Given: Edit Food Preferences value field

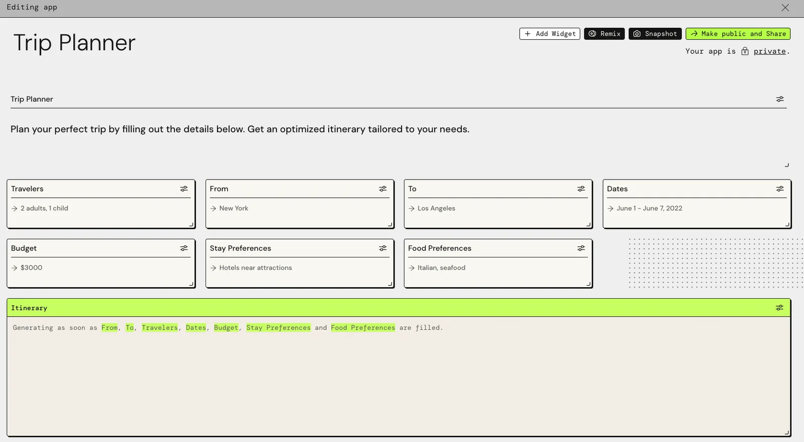Looking at the screenshot, I should [x=498, y=268].
